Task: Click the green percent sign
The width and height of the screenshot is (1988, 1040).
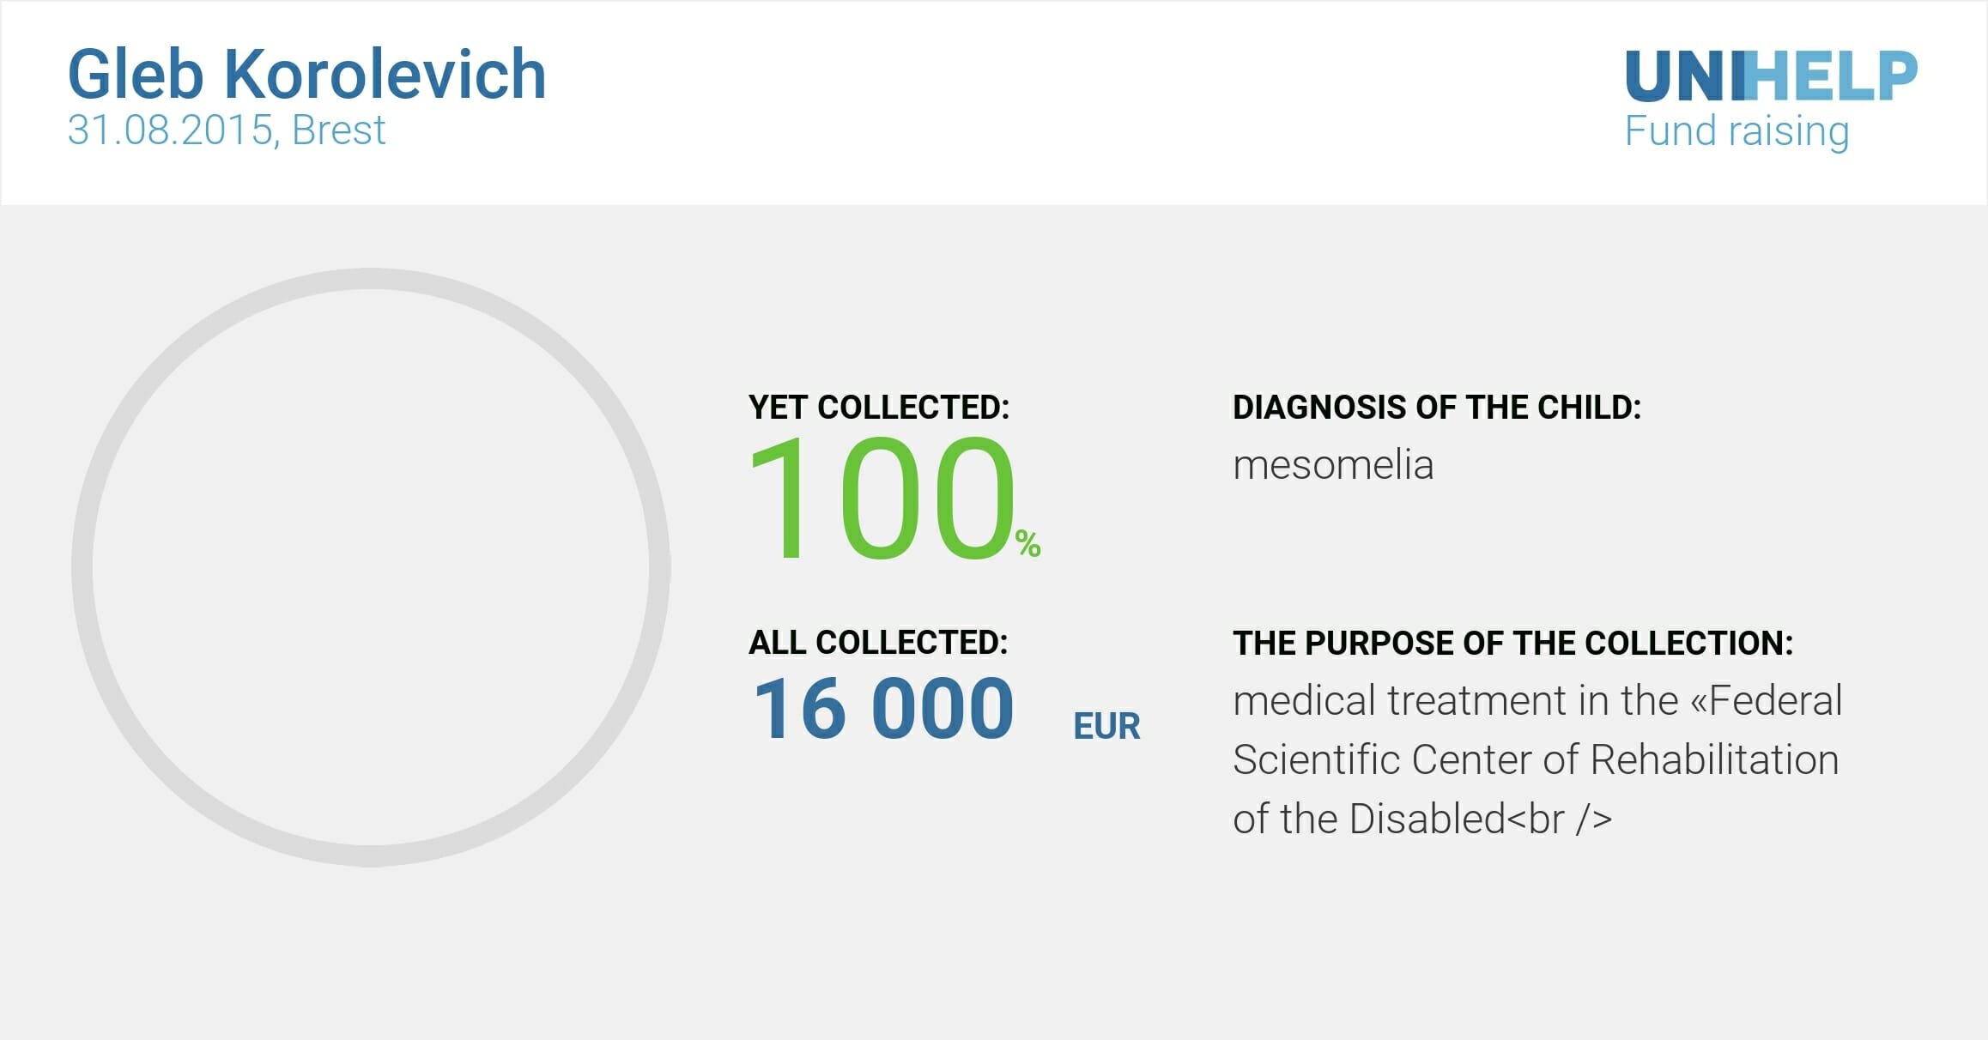Action: (1027, 544)
